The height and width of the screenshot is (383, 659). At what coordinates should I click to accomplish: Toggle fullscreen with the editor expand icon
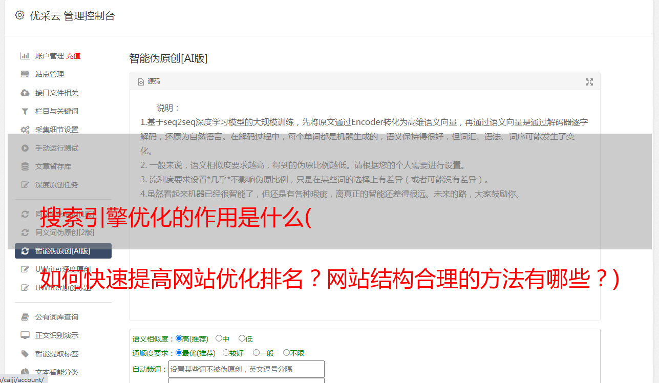[x=589, y=81]
